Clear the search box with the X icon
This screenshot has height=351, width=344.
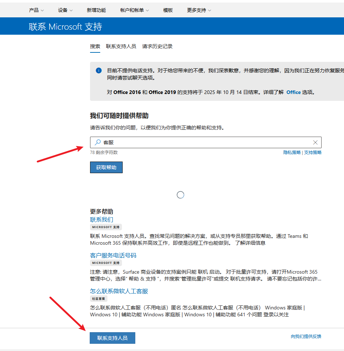click(x=315, y=142)
